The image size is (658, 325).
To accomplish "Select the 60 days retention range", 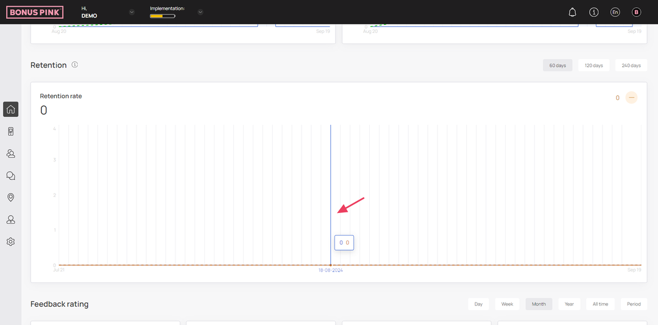I will [x=557, y=65].
